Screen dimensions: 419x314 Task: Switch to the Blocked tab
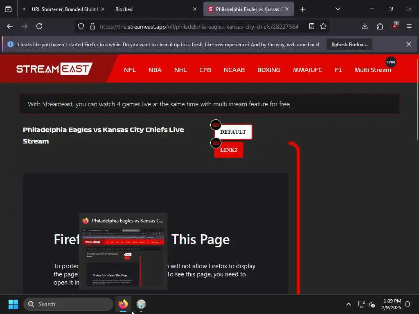[155, 9]
